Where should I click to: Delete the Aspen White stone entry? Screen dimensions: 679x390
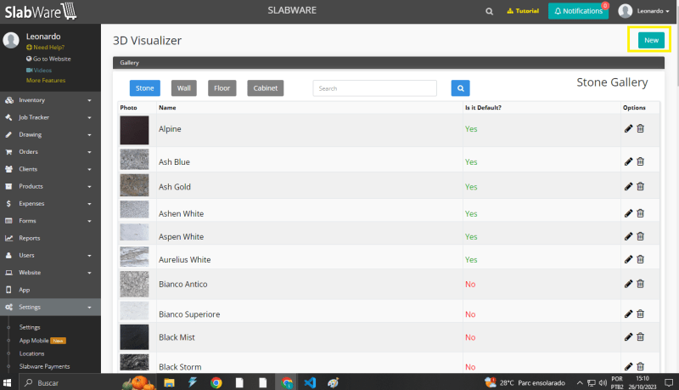tap(641, 235)
